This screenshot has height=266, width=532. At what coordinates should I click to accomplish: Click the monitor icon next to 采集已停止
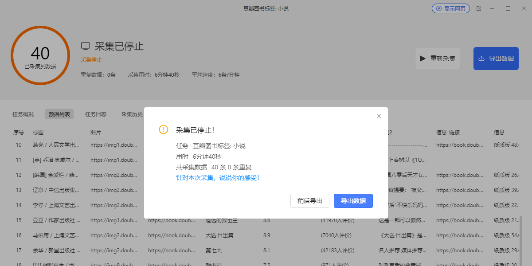click(x=86, y=46)
